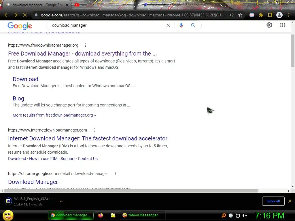295x221 pixels.
Task: Open the orange search tray icon
Action: [224, 216]
